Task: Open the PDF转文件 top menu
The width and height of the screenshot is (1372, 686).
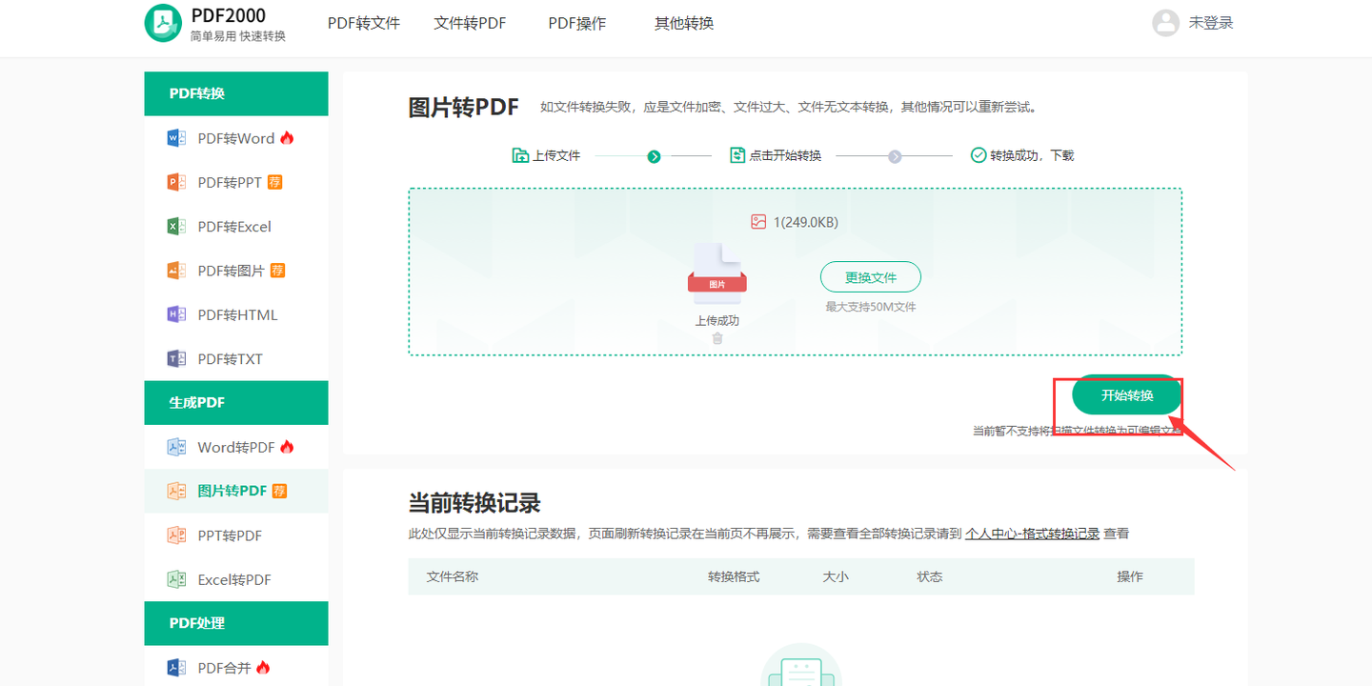Action: pyautogui.click(x=364, y=23)
